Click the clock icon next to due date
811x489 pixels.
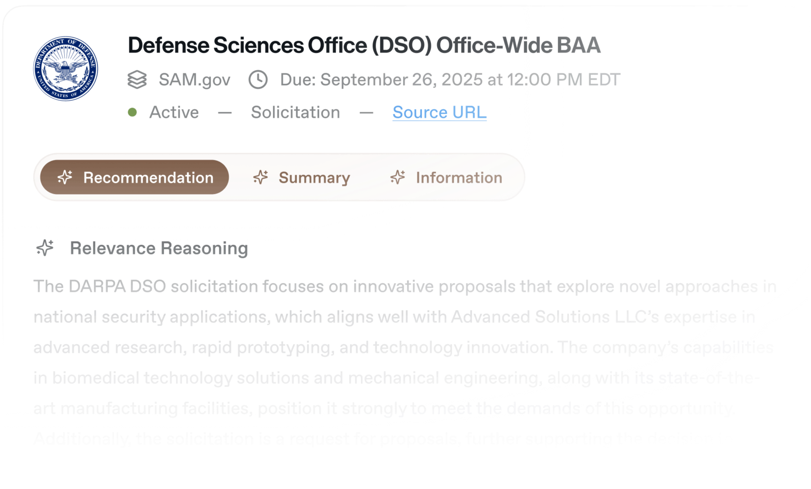tap(258, 80)
